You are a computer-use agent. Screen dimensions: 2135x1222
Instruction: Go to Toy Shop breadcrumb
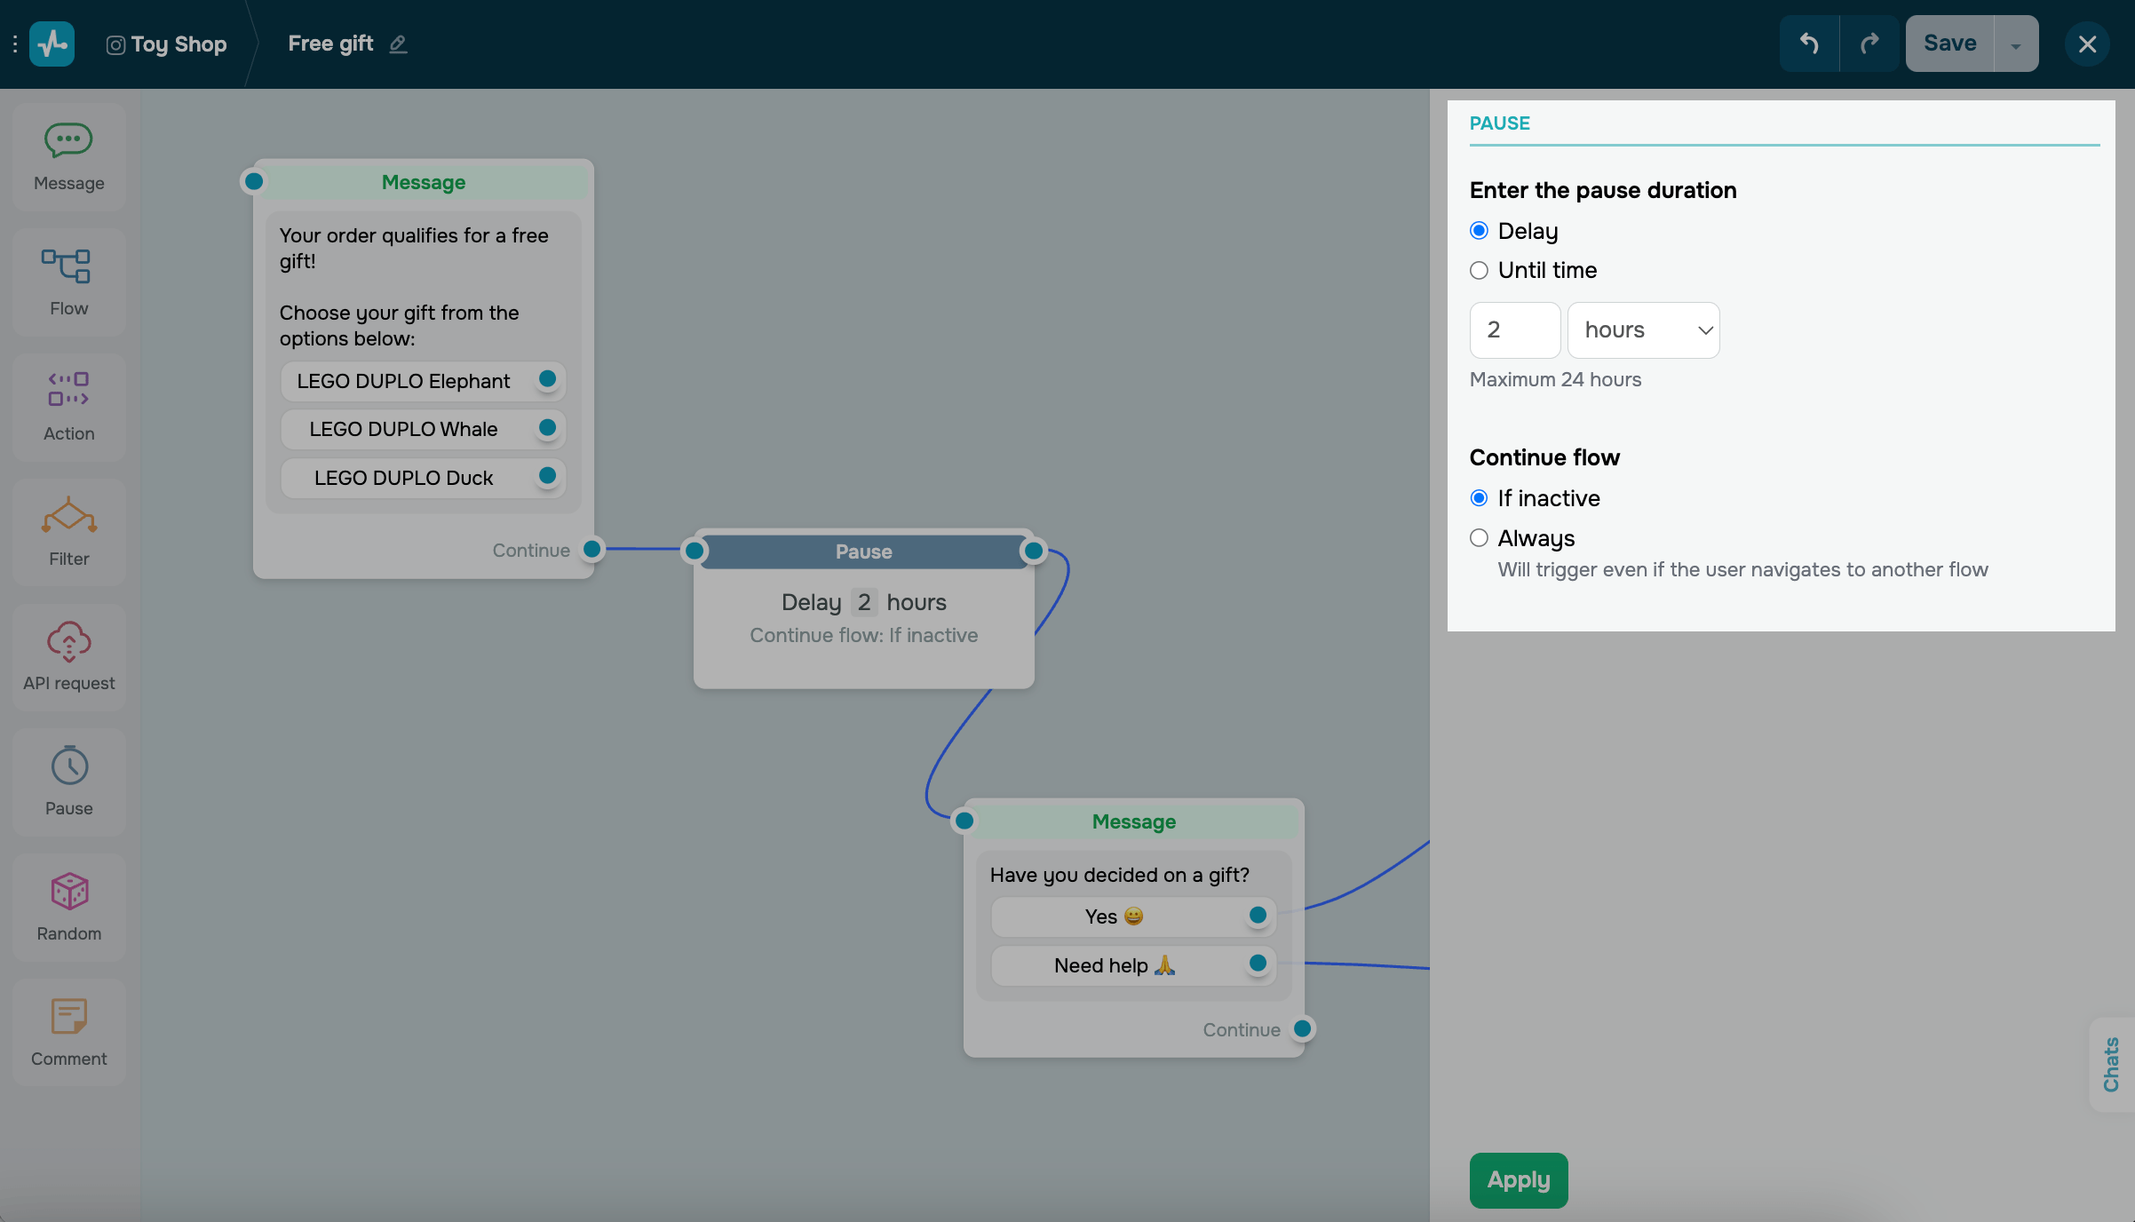[x=178, y=44]
